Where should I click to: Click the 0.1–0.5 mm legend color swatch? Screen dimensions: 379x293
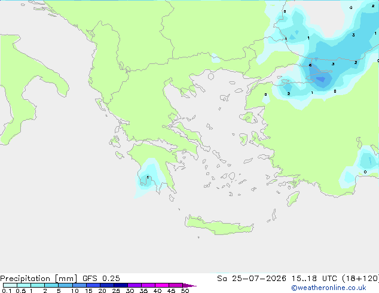pyautogui.click(x=10, y=285)
